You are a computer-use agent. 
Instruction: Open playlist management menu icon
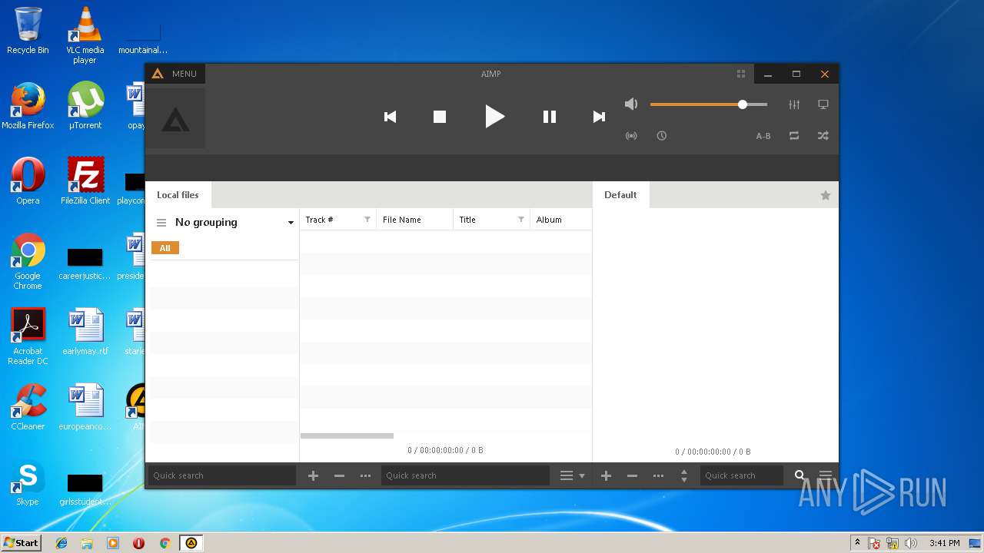[826, 476]
